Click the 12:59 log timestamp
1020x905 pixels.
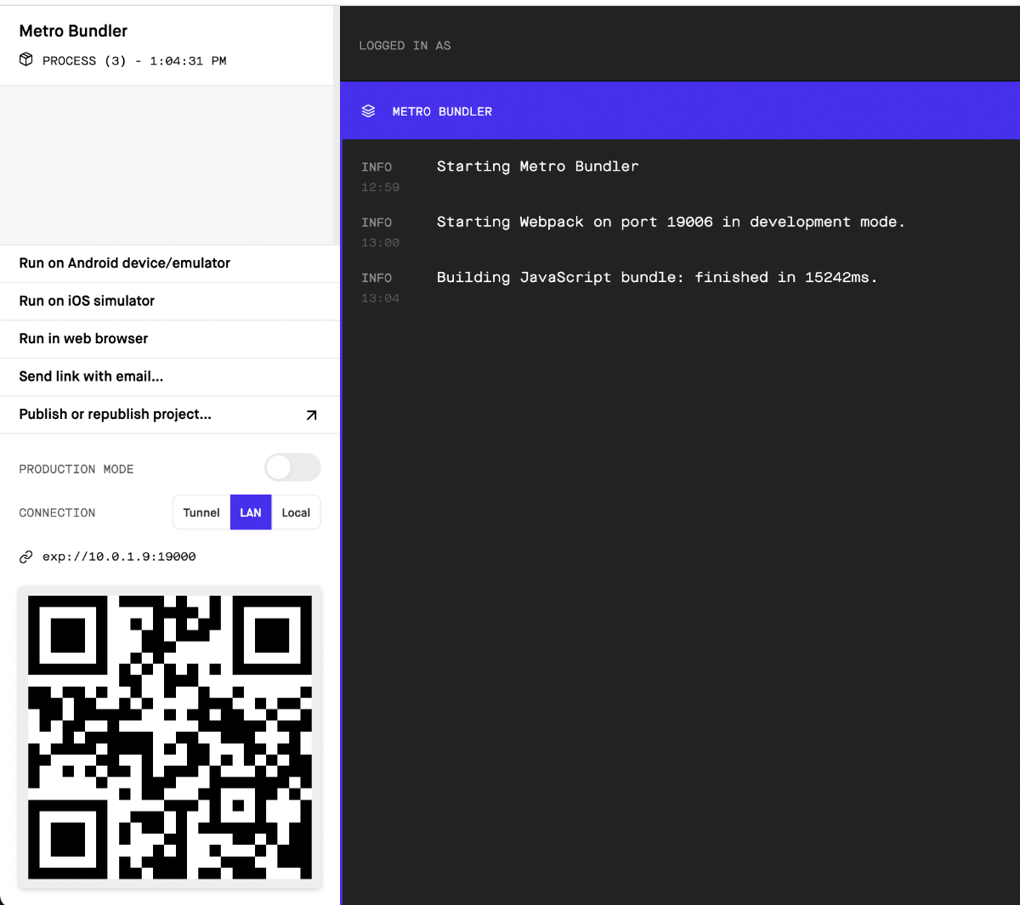380,187
